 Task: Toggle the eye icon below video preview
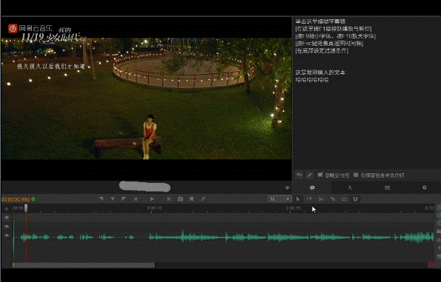(287, 187)
